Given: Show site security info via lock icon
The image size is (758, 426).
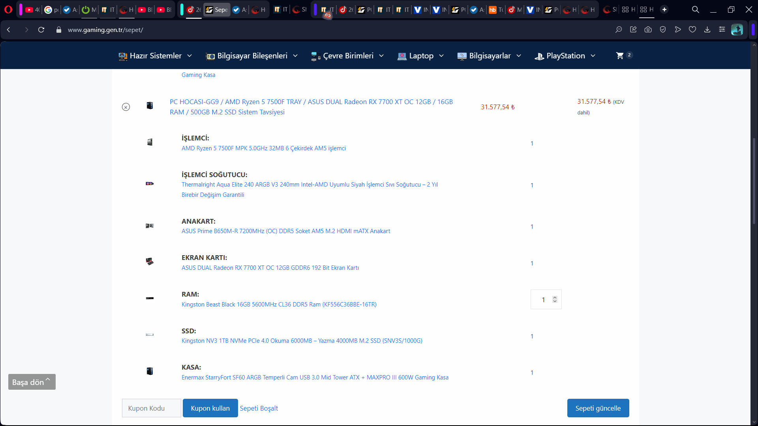Looking at the screenshot, I should point(59,30).
